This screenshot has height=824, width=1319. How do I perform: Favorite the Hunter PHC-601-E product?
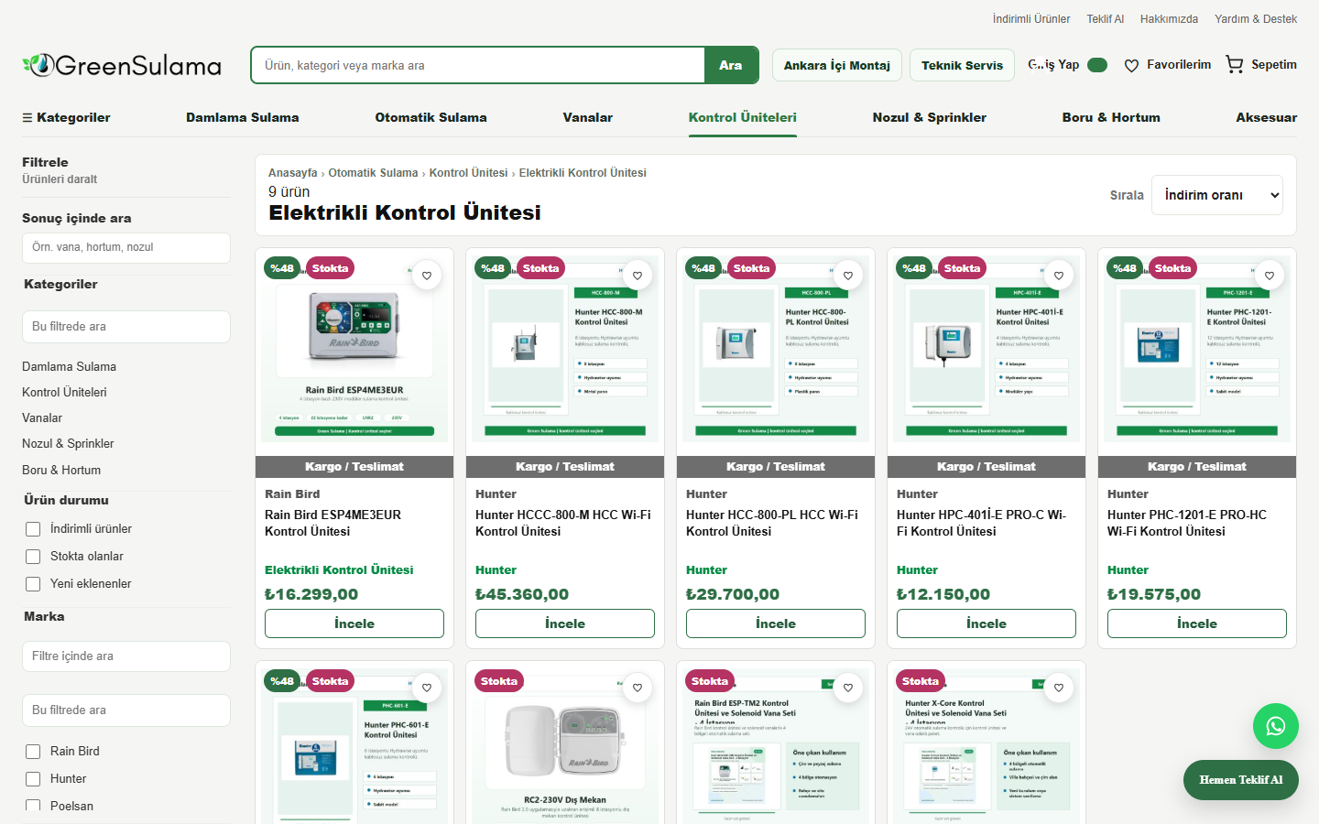(427, 688)
